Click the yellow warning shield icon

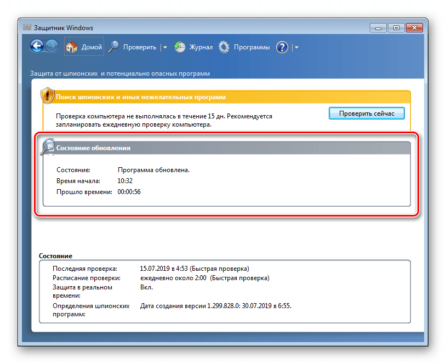[x=48, y=95]
